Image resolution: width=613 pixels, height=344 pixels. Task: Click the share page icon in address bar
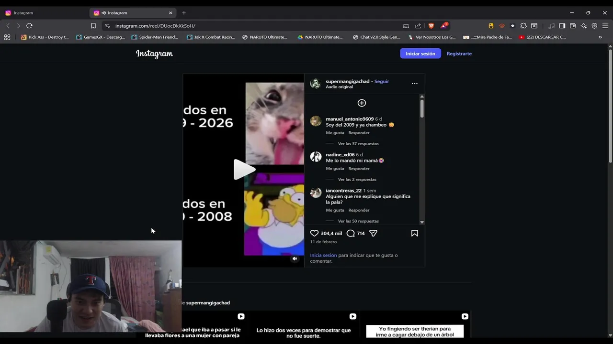click(418, 26)
